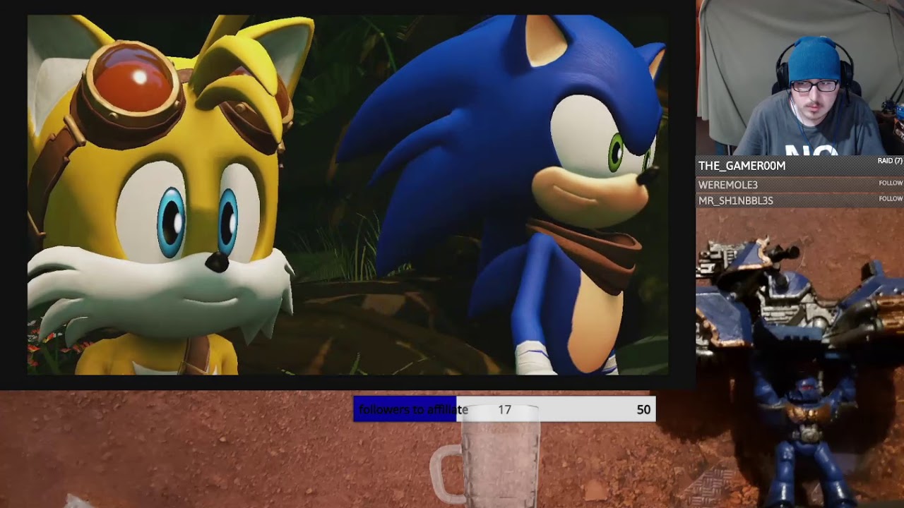
Task: Click the WEREMOLE3 follower name
Action: click(728, 185)
